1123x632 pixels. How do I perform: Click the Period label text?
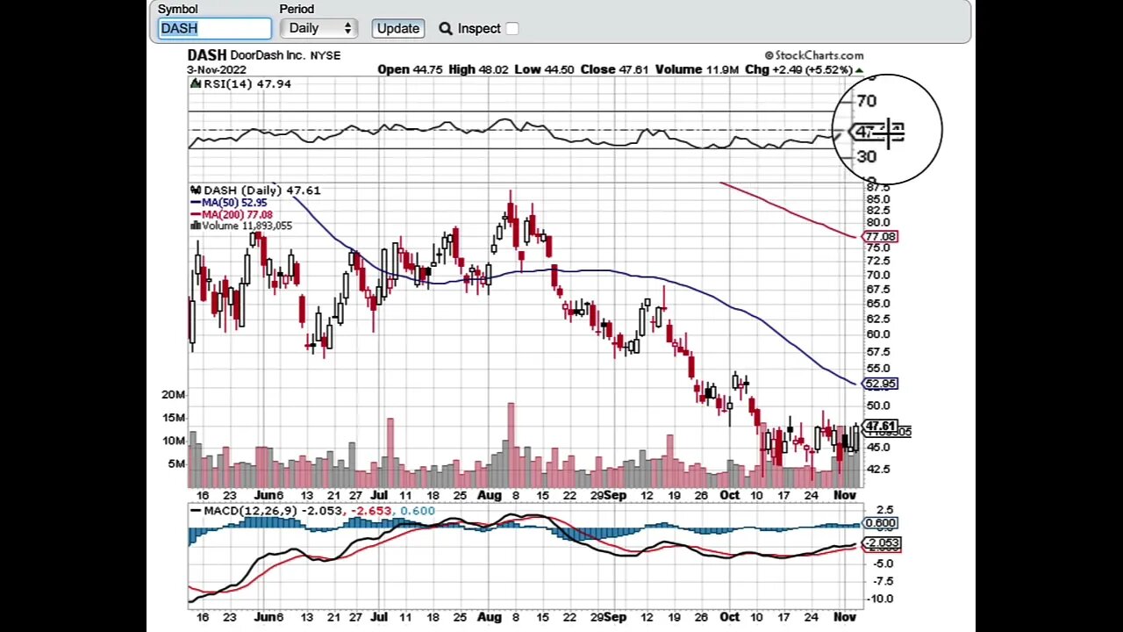297,9
